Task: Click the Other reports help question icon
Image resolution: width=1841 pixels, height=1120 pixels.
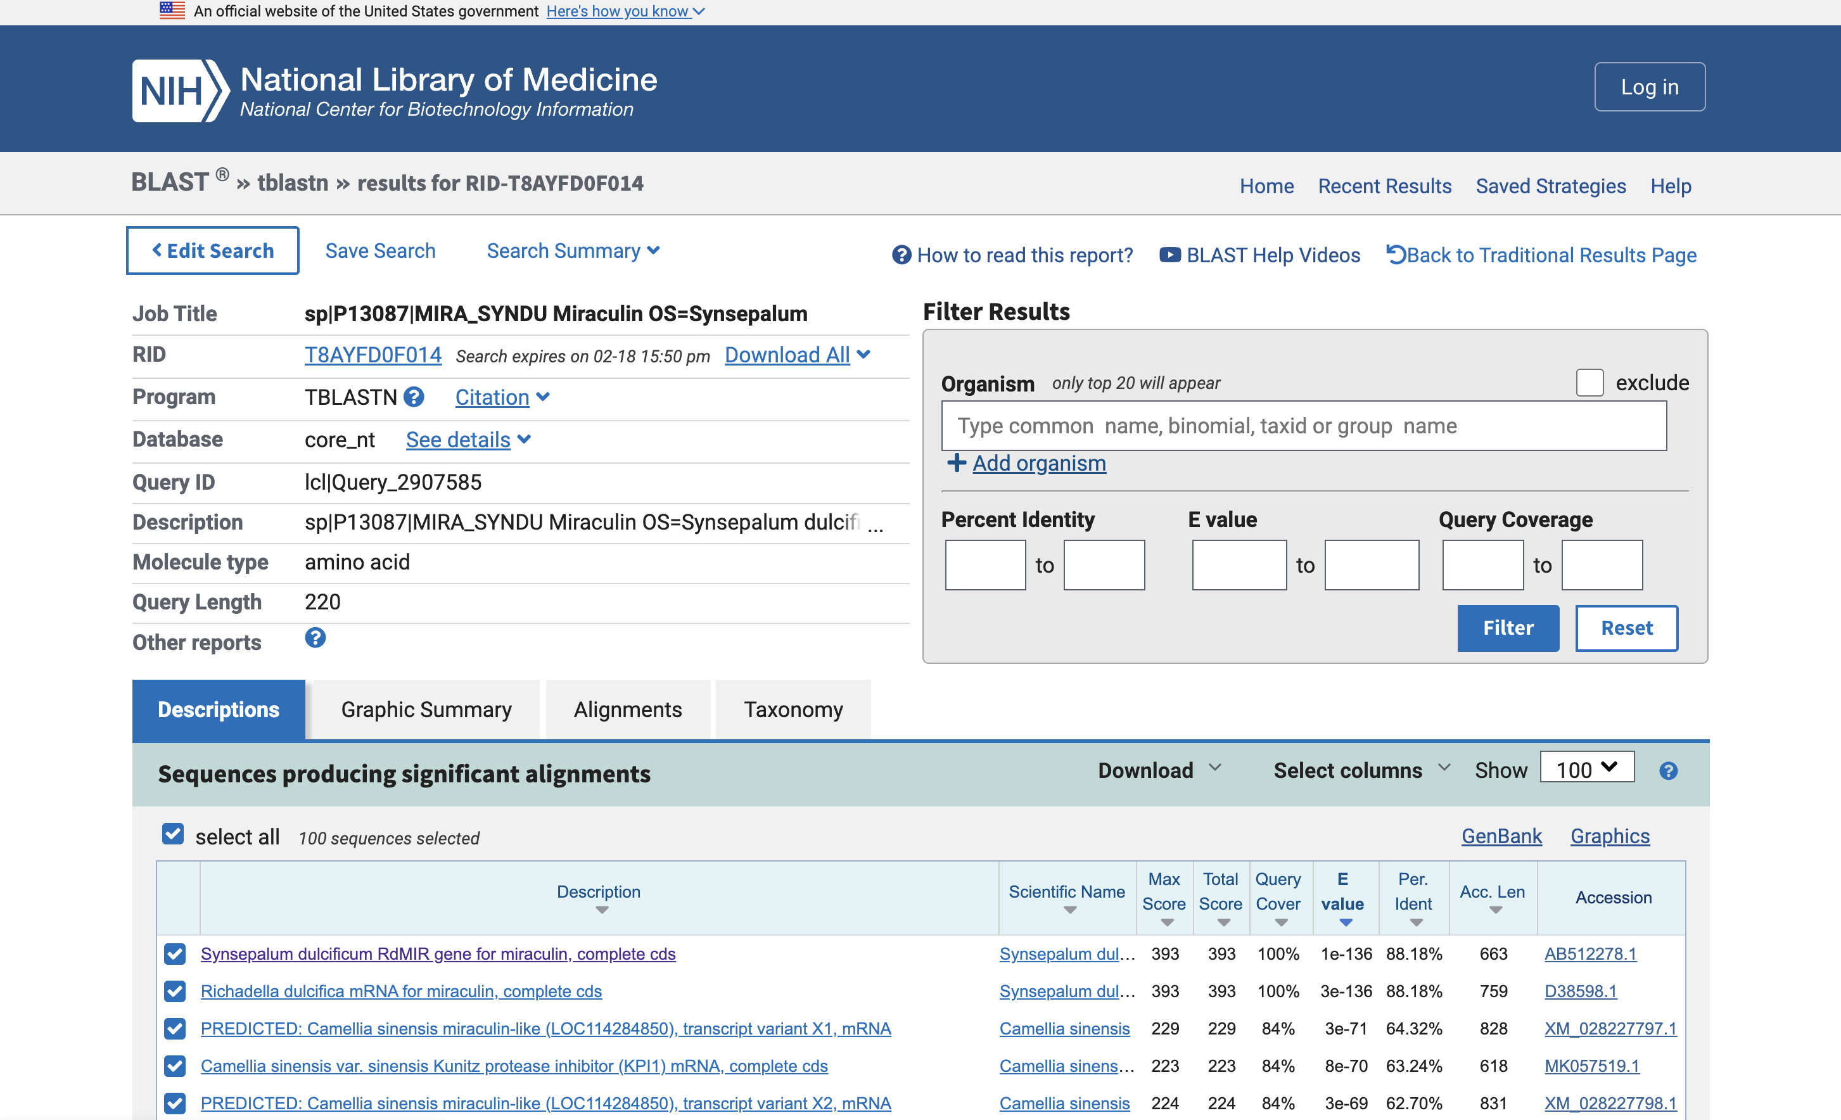Action: pyautogui.click(x=315, y=637)
